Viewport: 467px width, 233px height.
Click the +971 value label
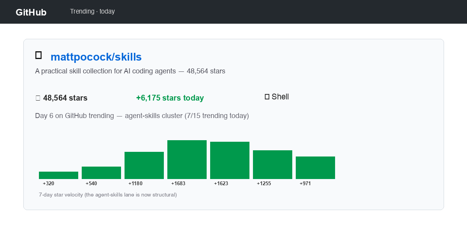[305, 184]
